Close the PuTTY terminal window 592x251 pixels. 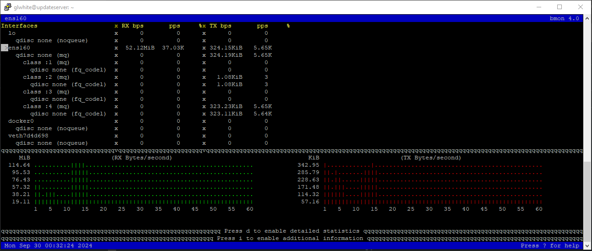point(581,7)
